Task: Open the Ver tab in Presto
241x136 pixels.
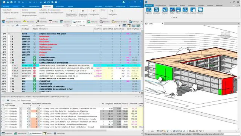Action: (x=23, y=6)
